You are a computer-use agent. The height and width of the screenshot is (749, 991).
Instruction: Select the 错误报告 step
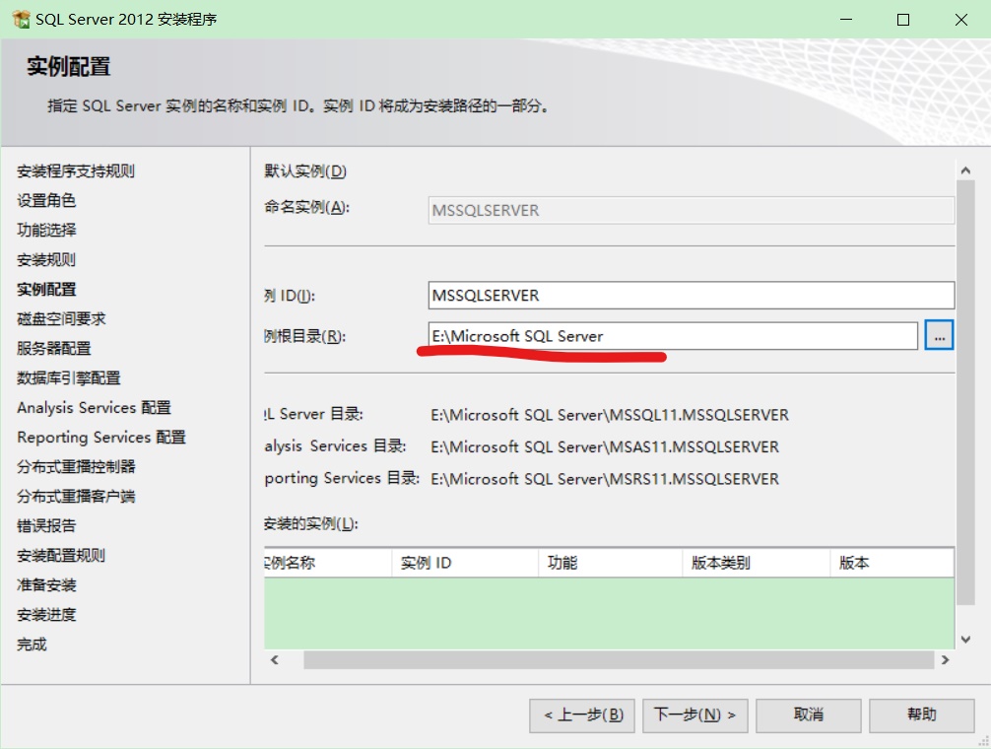pos(46,526)
